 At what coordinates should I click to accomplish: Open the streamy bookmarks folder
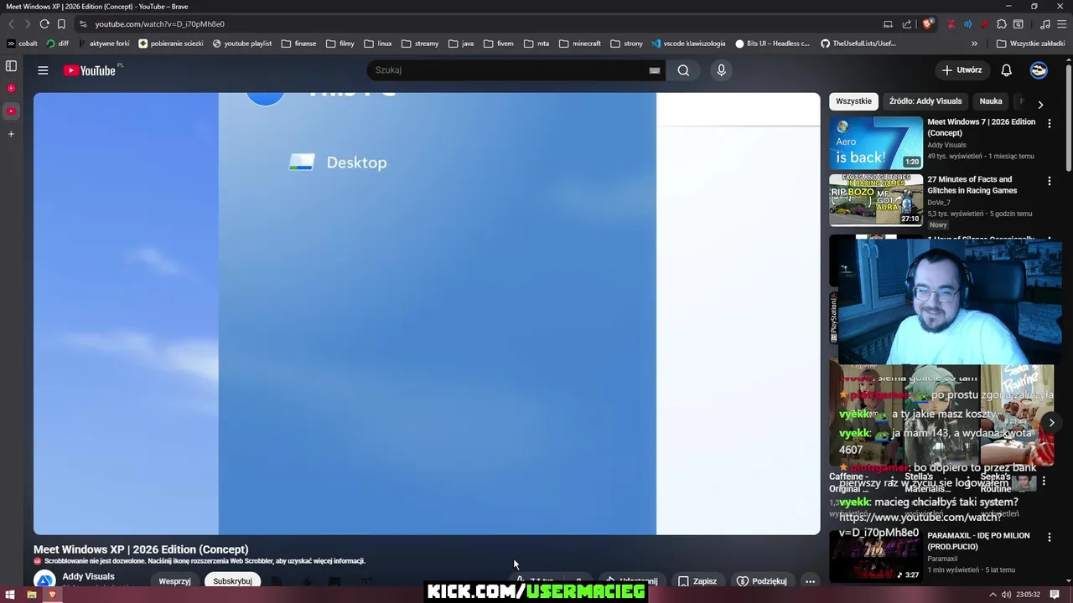point(420,44)
